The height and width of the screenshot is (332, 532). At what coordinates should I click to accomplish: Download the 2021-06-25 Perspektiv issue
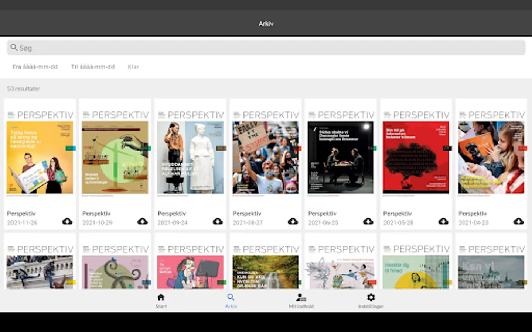[x=368, y=221]
